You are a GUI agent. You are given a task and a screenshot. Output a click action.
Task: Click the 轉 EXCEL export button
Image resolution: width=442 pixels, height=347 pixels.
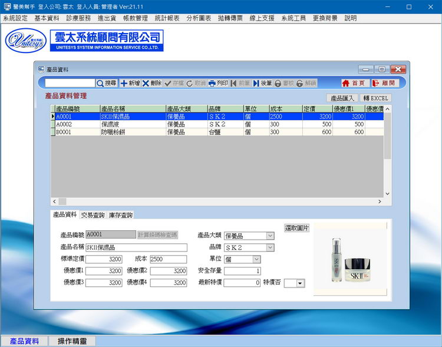point(375,98)
